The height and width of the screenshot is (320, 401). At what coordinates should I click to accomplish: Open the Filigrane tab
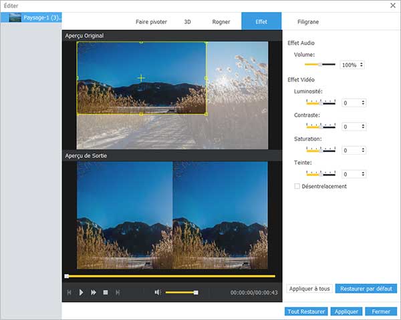coord(307,21)
